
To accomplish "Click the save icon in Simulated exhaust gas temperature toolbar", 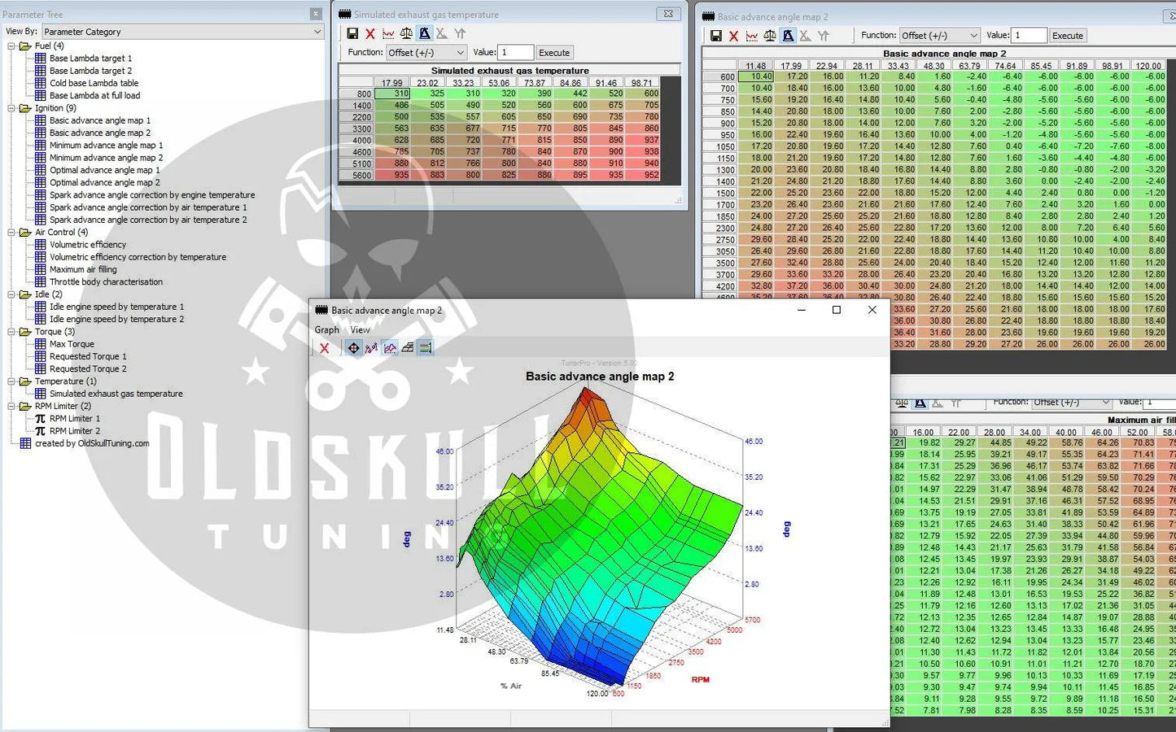I will [x=352, y=33].
